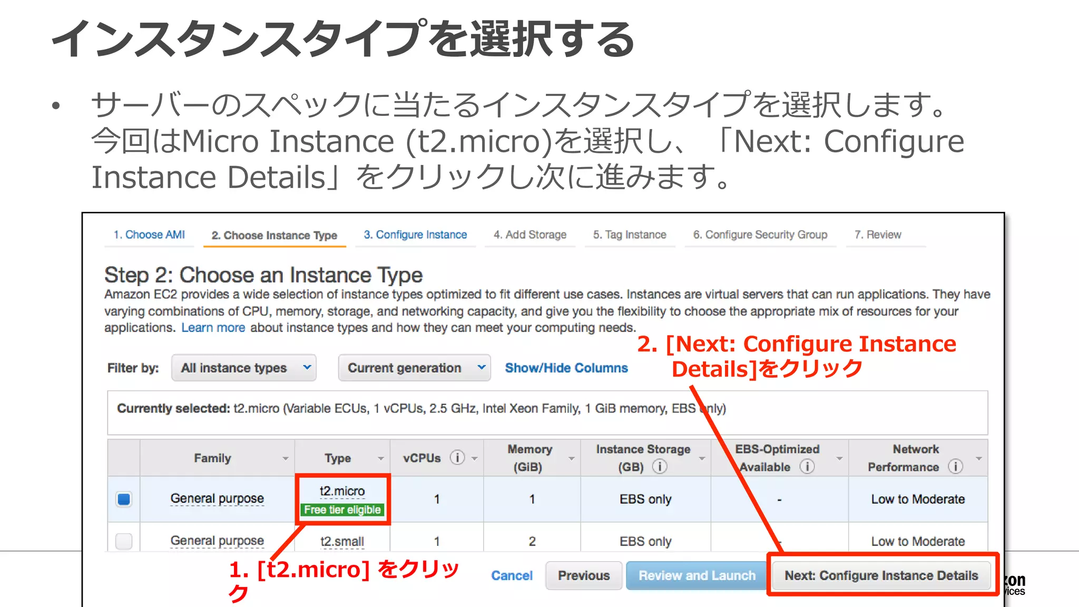This screenshot has height=607, width=1079.
Task: Click the Learn more link
Action: point(213,328)
